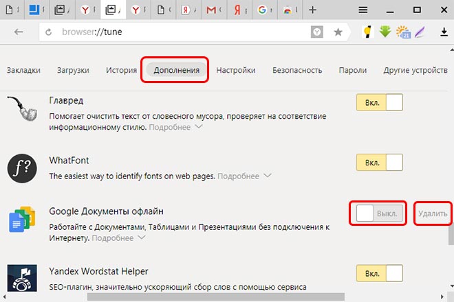Turn off the Главред extension toggle
Image resolution: width=454 pixels, height=302 pixels.
pyautogui.click(x=380, y=102)
